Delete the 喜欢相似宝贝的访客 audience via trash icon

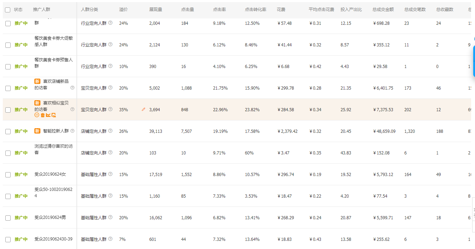[x=43, y=115]
